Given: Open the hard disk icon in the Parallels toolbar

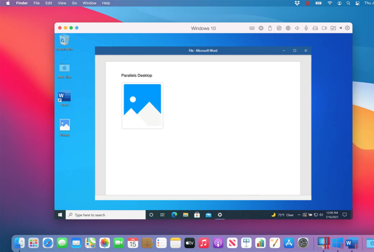Looking at the screenshot, I should [315, 28].
